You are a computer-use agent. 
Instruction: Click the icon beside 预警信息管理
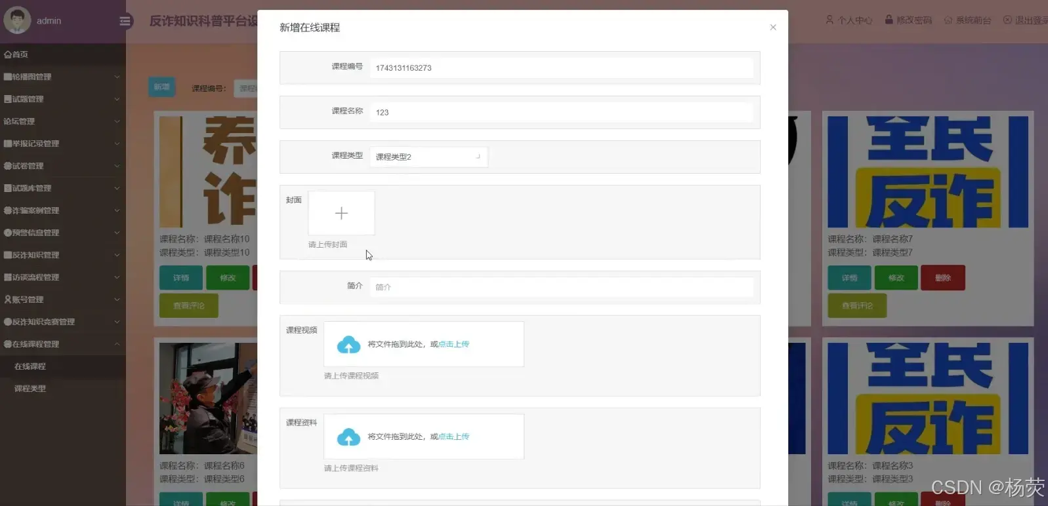[x=7, y=233]
